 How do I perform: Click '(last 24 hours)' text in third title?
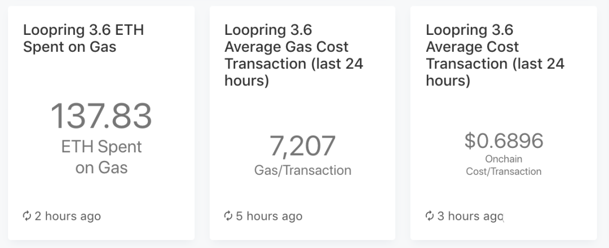(495, 72)
